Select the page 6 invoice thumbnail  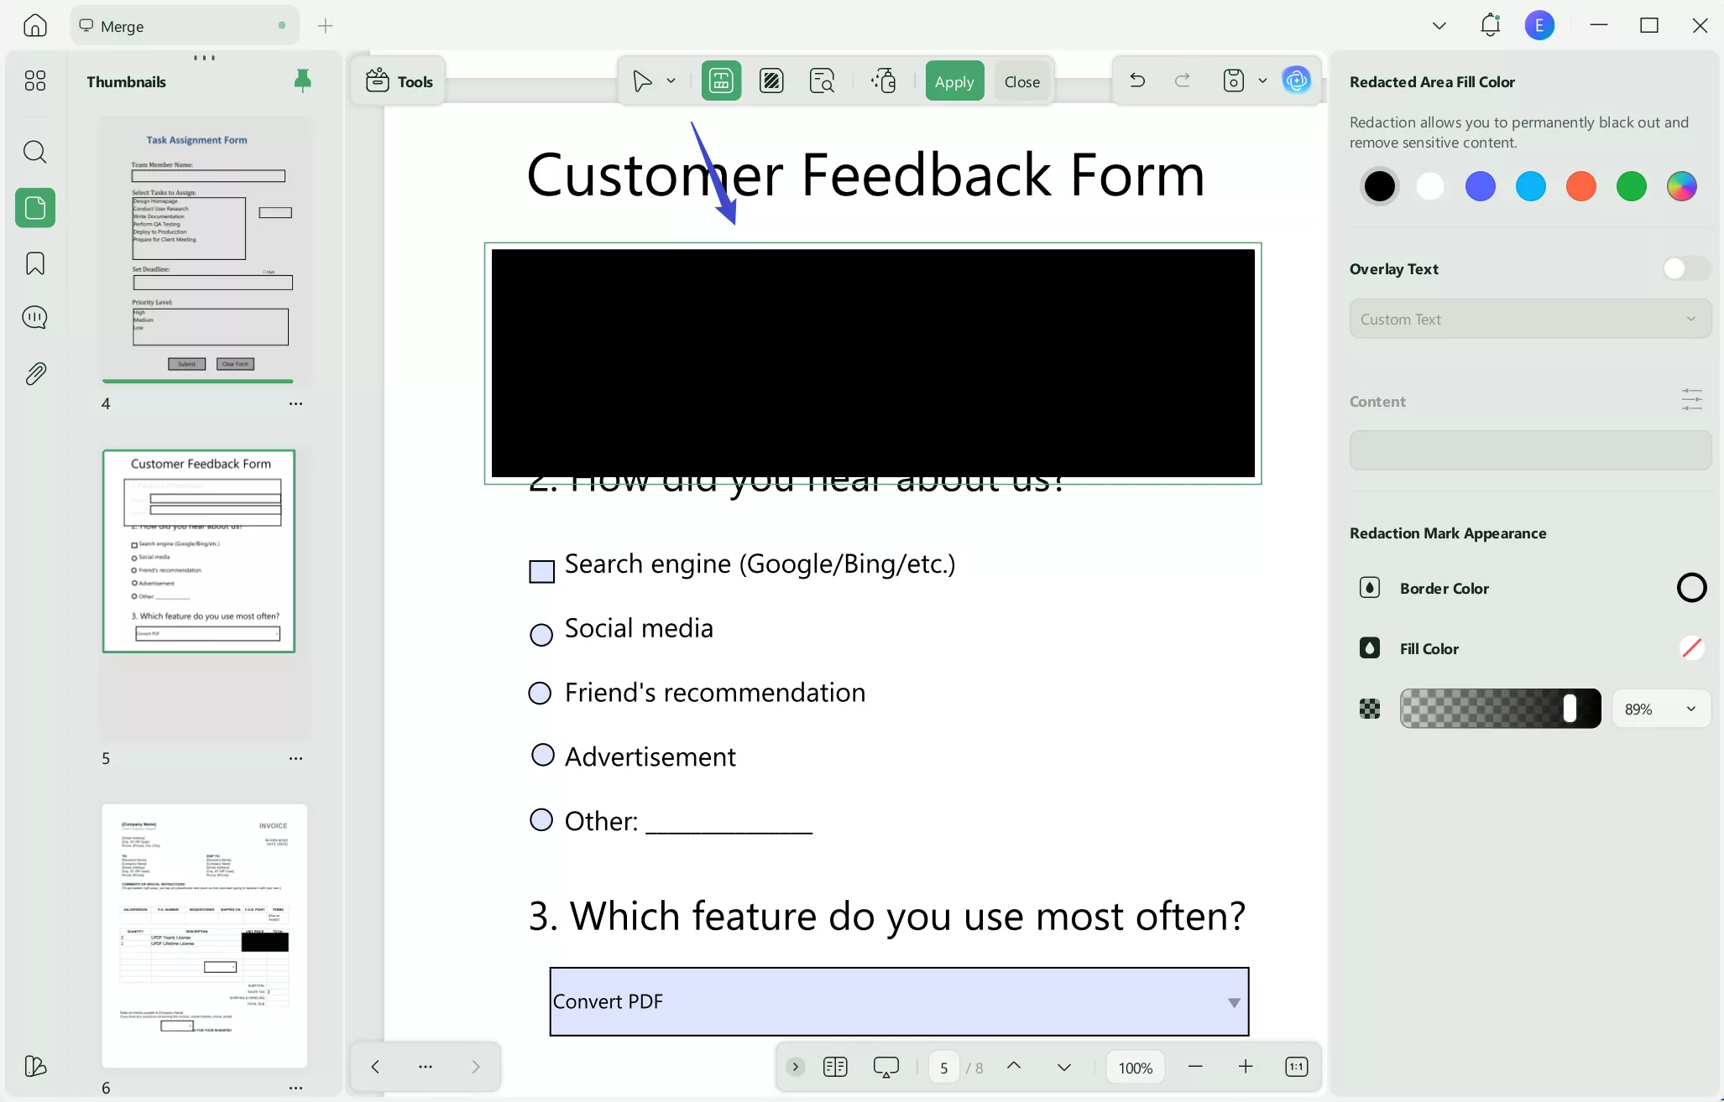(x=205, y=935)
